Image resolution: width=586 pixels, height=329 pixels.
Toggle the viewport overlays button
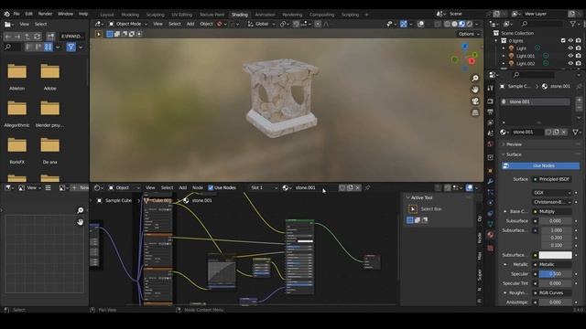click(421, 24)
